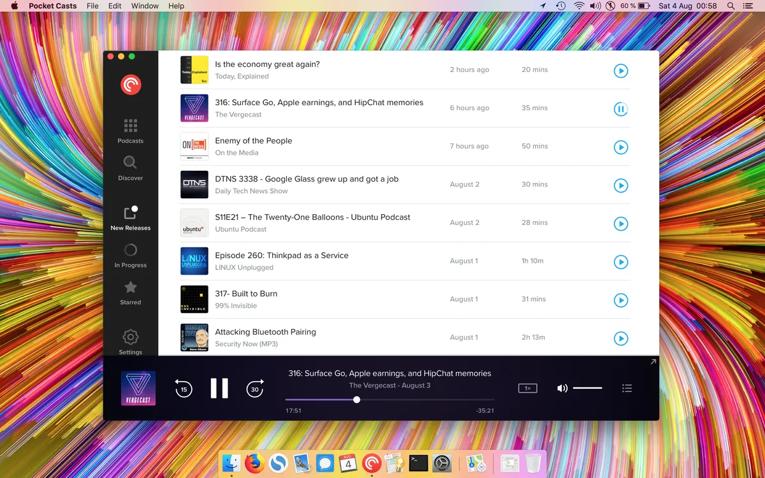Open Today, Explained podcast thumbnail
The image size is (765, 478).
(194, 70)
